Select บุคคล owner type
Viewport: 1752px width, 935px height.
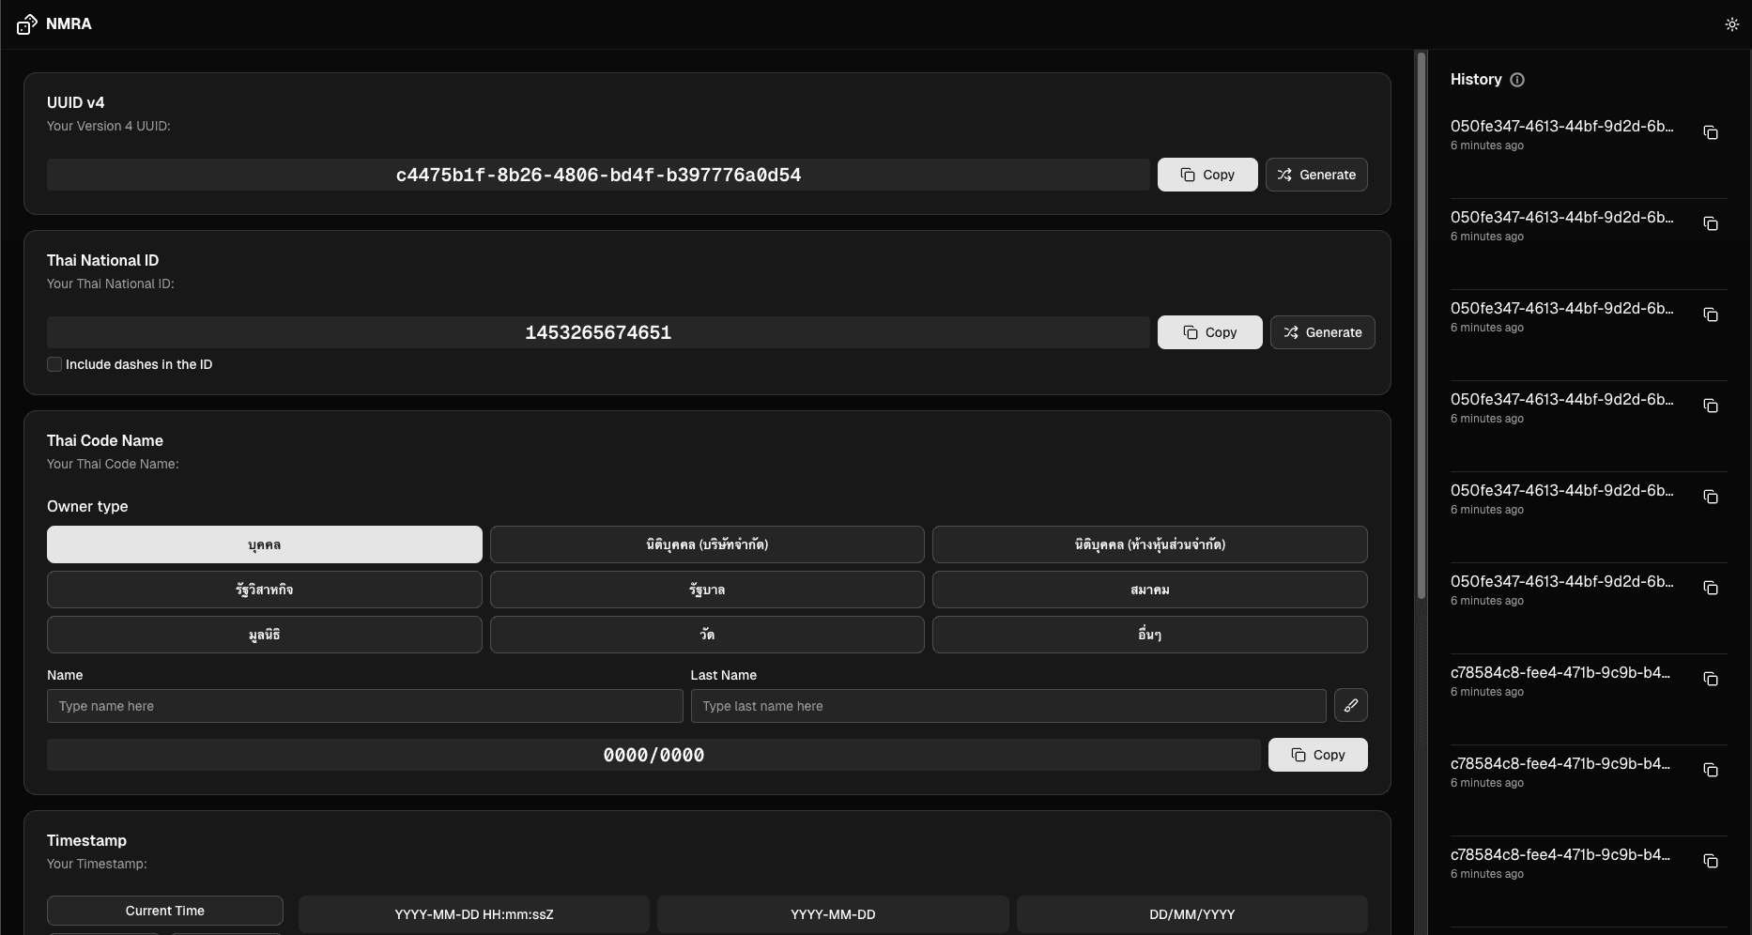(264, 544)
